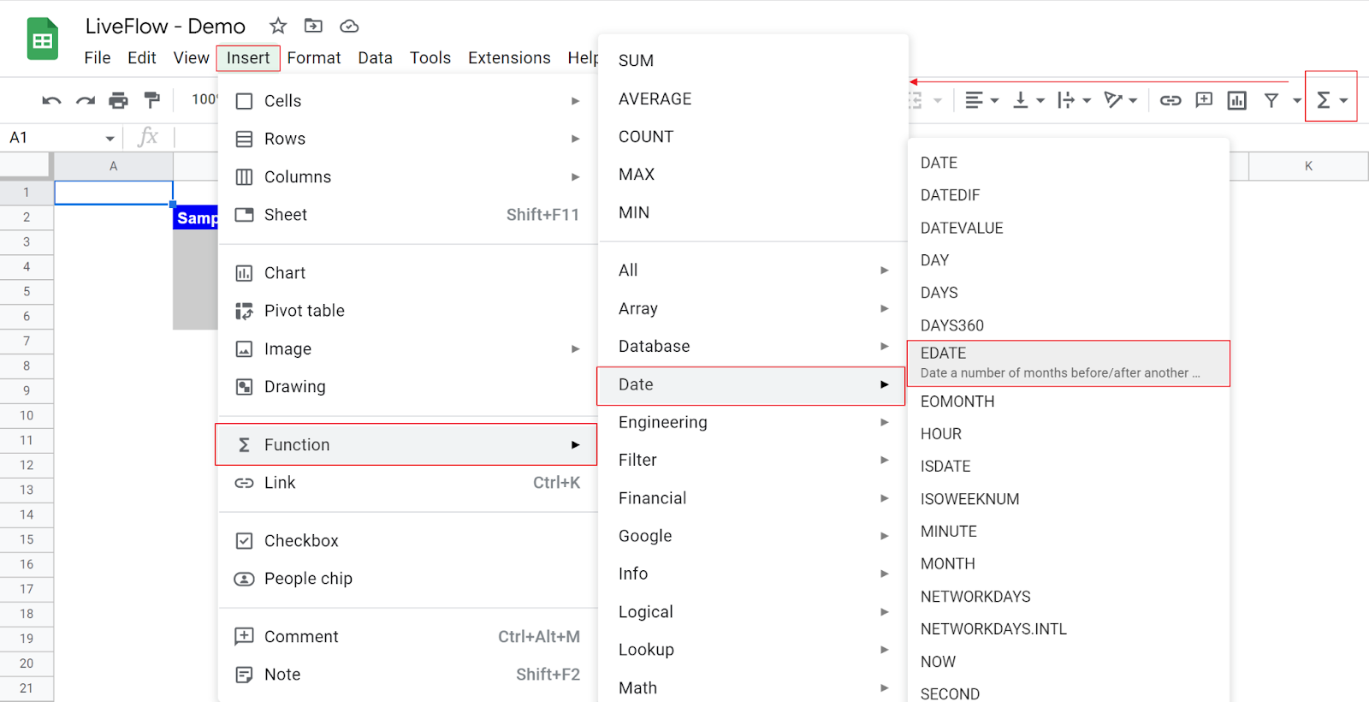Screen dimensions: 1369x702
Task: Select the MIN function
Action: pyautogui.click(x=753, y=213)
